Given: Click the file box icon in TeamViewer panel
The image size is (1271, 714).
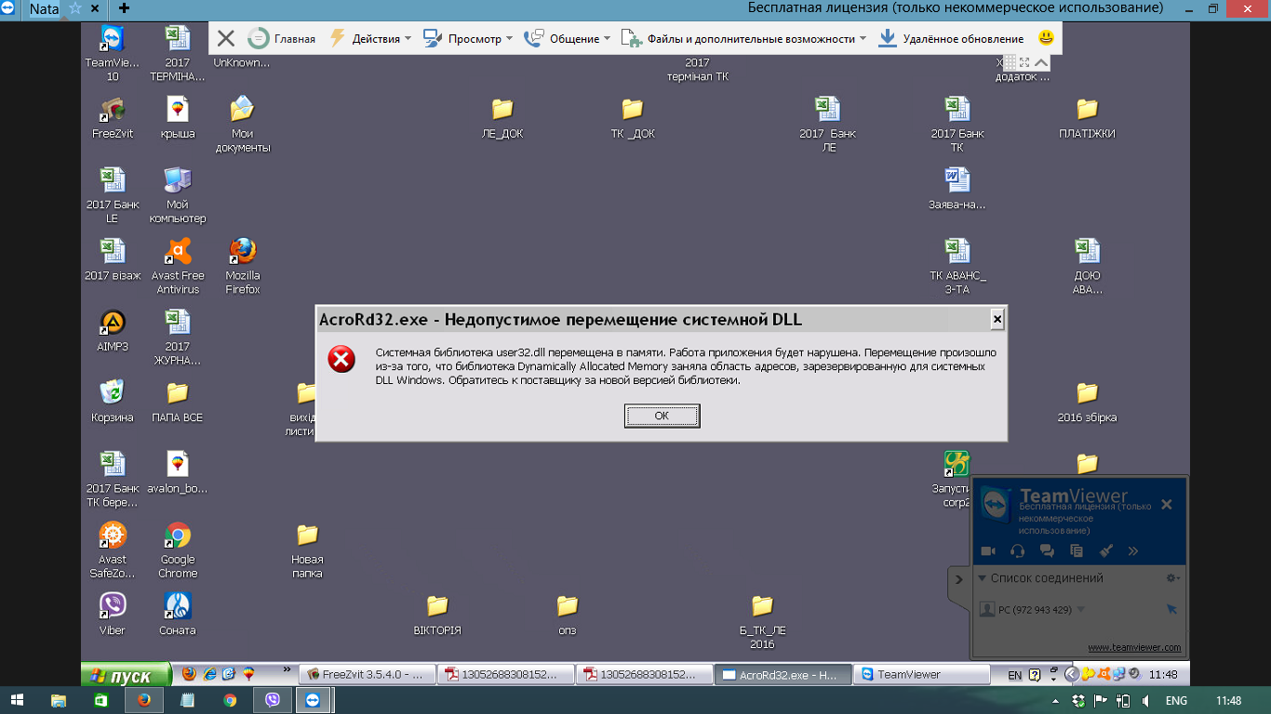Looking at the screenshot, I should [1077, 550].
